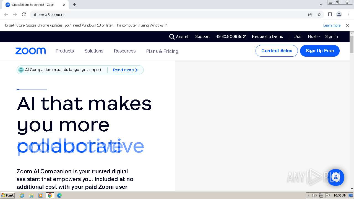Open the Solutions menu
The width and height of the screenshot is (354, 199).
click(94, 51)
